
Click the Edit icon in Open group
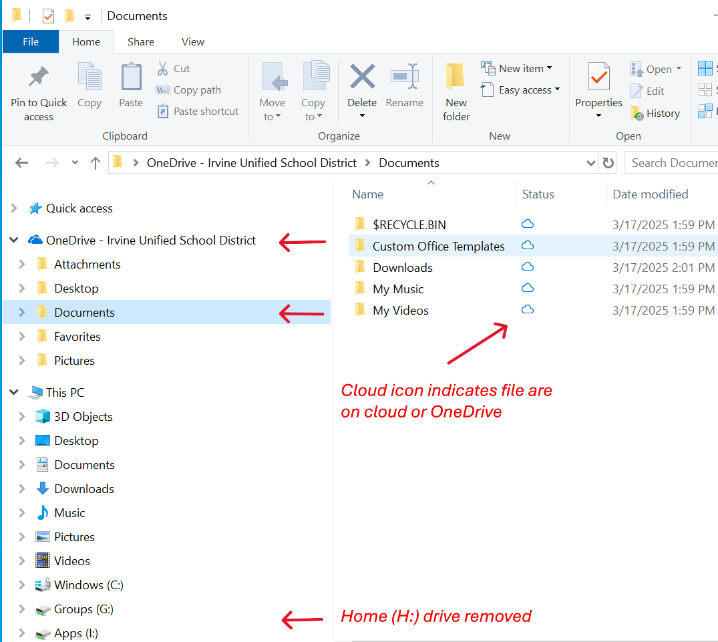tap(636, 91)
